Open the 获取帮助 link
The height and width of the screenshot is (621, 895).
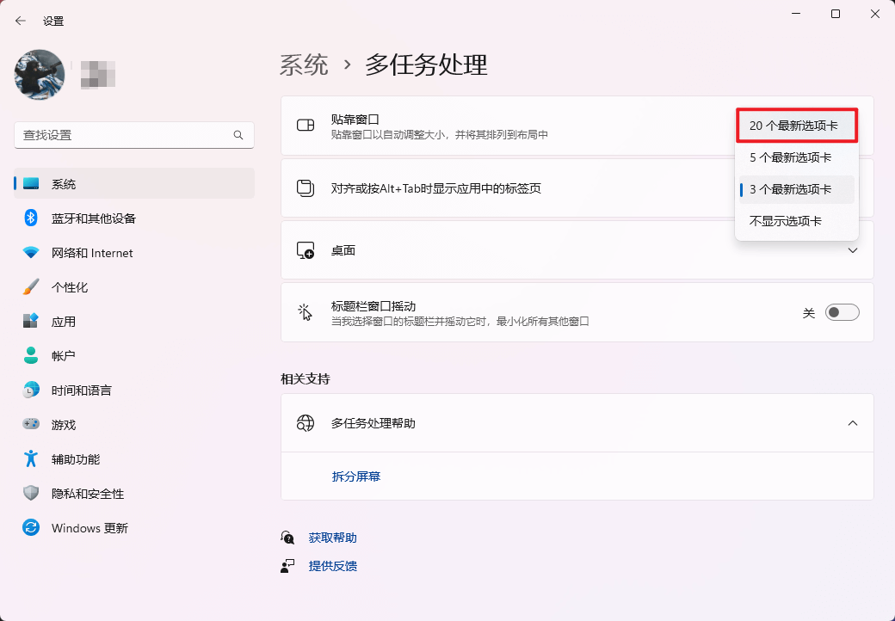click(331, 537)
